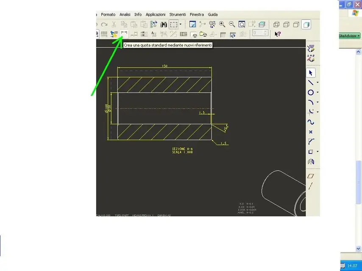Select the Line sketch tool
The height and width of the screenshot is (271, 362).
pos(311,82)
